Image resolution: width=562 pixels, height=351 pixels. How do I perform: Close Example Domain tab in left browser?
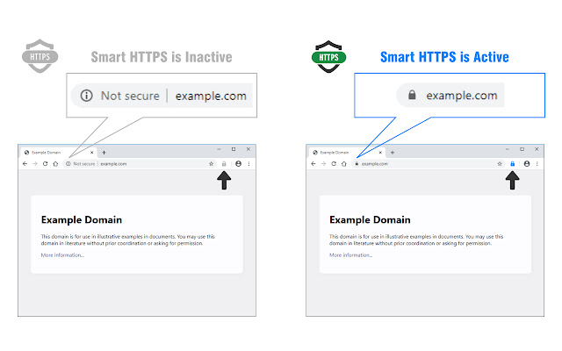tap(91, 153)
